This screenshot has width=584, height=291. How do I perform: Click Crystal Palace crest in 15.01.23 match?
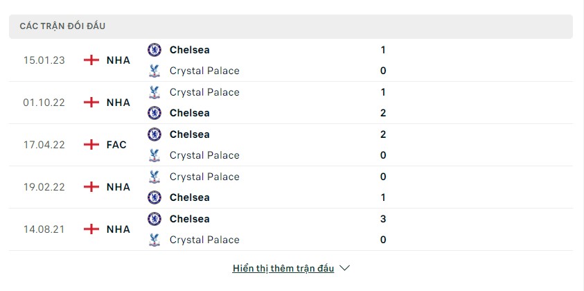(x=154, y=71)
